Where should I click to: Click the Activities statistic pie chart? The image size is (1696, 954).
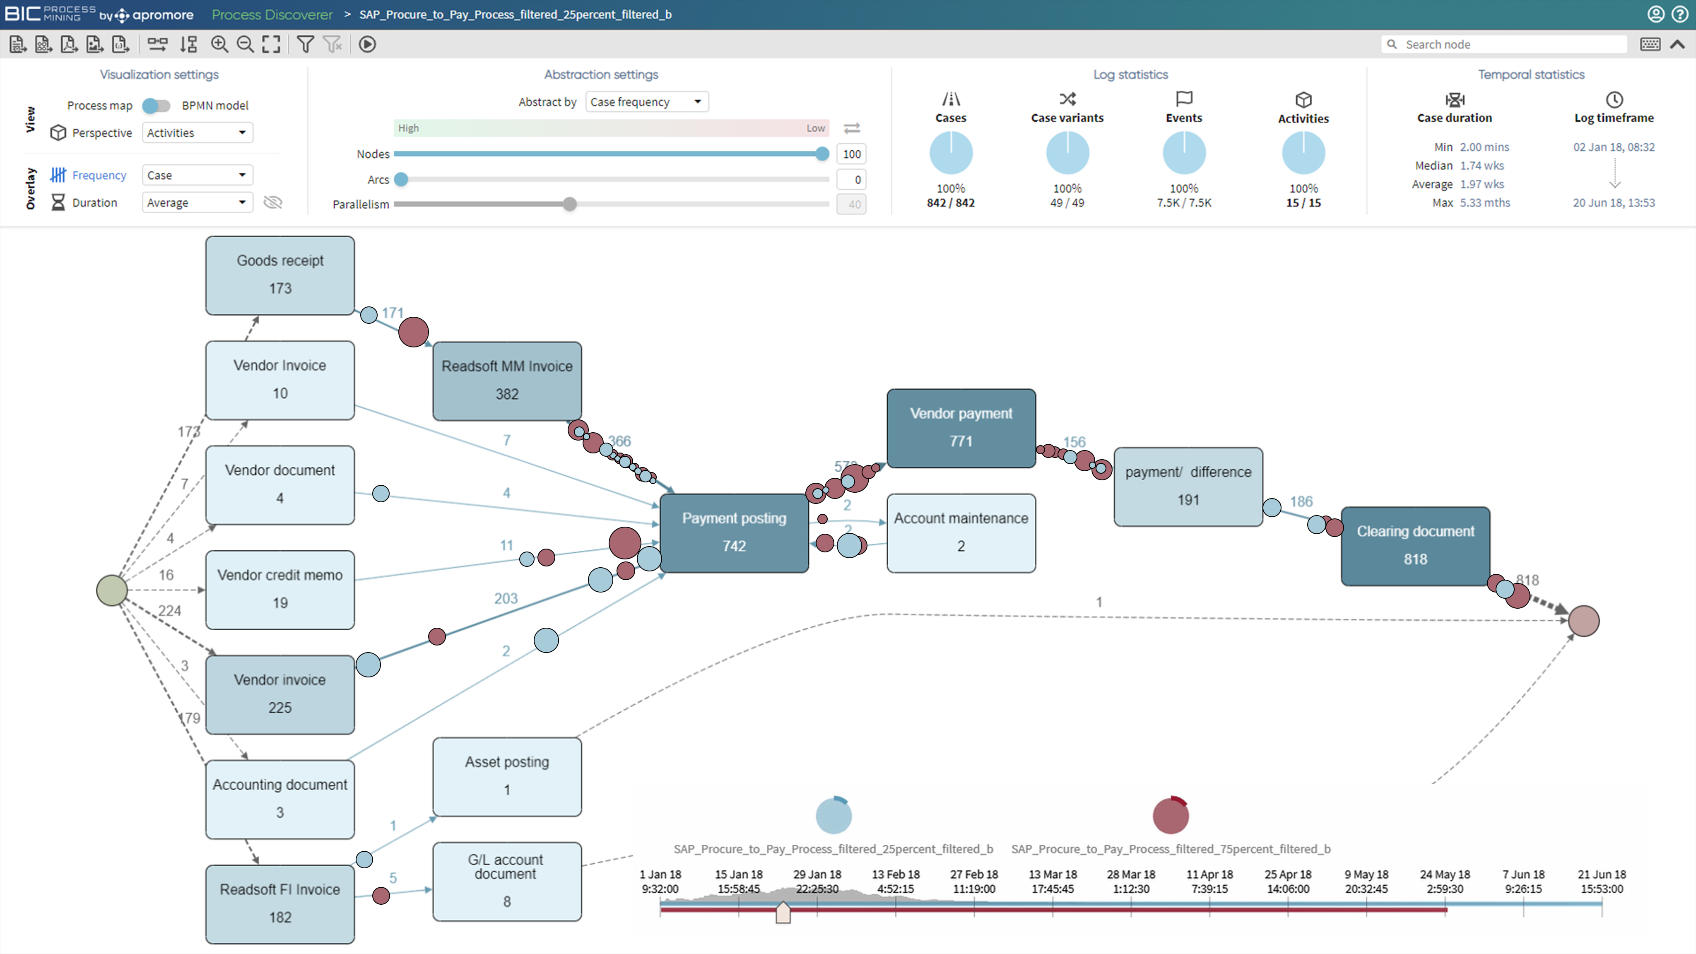point(1303,152)
